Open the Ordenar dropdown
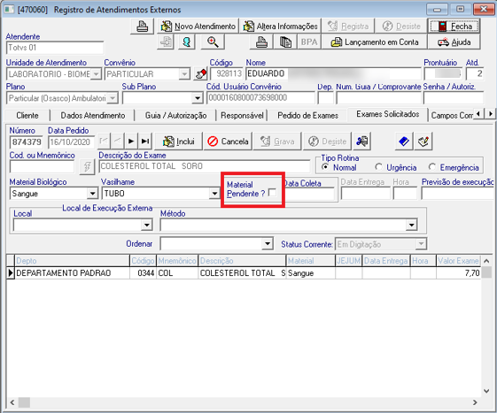The height and width of the screenshot is (413, 497). 268,244
